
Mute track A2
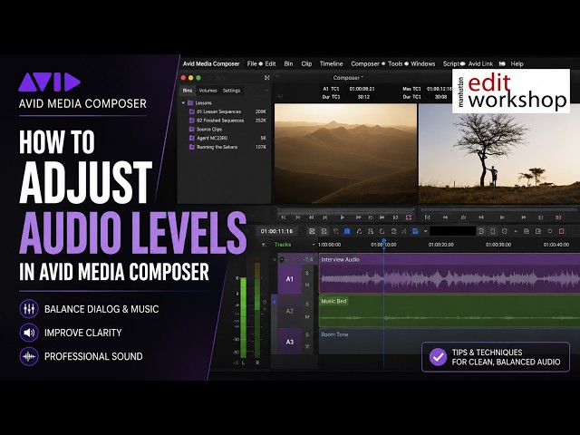307,316
